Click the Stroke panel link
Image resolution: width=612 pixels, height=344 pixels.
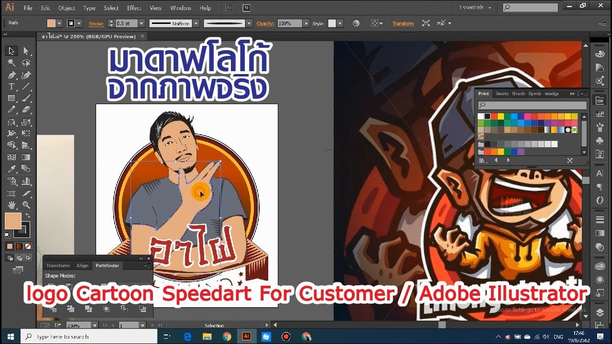tap(96, 23)
